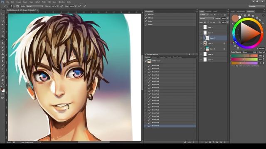The image size is (266, 149).
Task: Select the Clone Stamp tool
Action: click(x=2, y=43)
